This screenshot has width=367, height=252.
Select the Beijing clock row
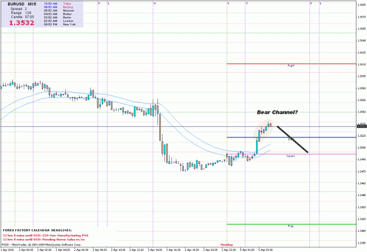pyautogui.click(x=58, y=7)
